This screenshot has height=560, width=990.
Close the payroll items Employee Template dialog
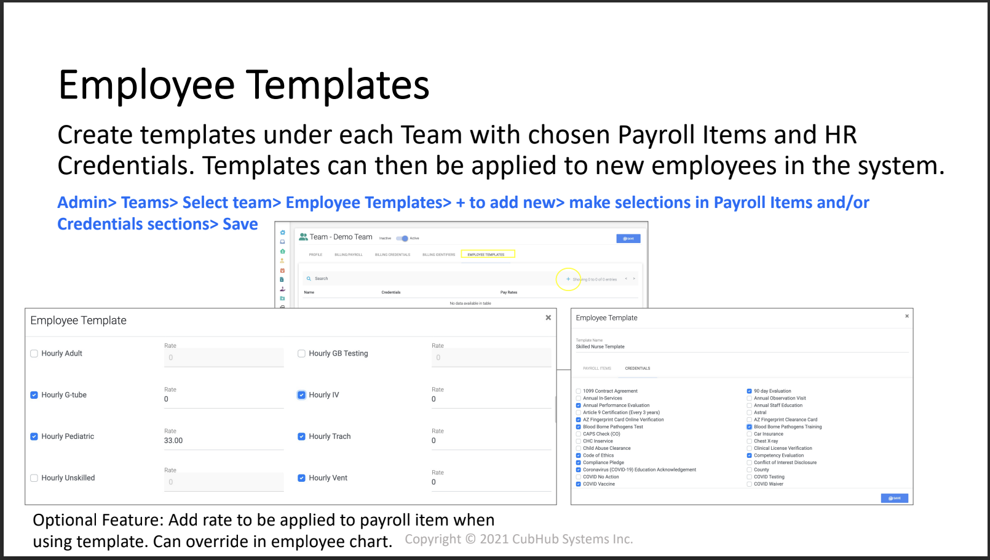548,318
